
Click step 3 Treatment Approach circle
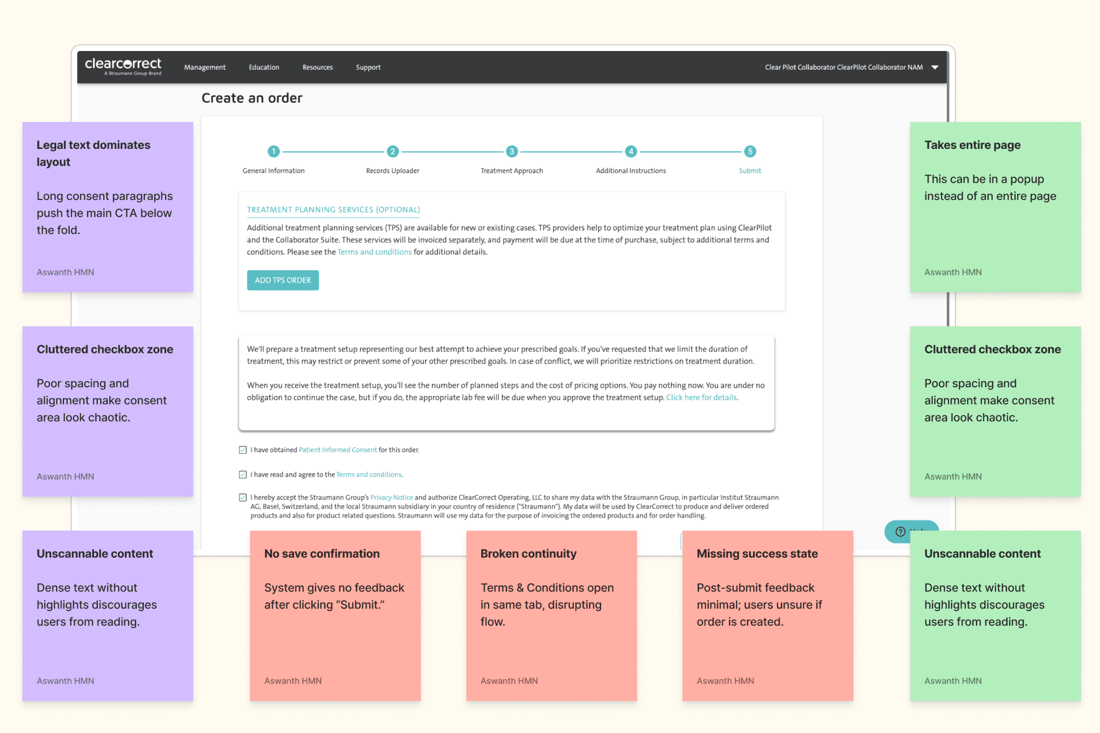[511, 151]
